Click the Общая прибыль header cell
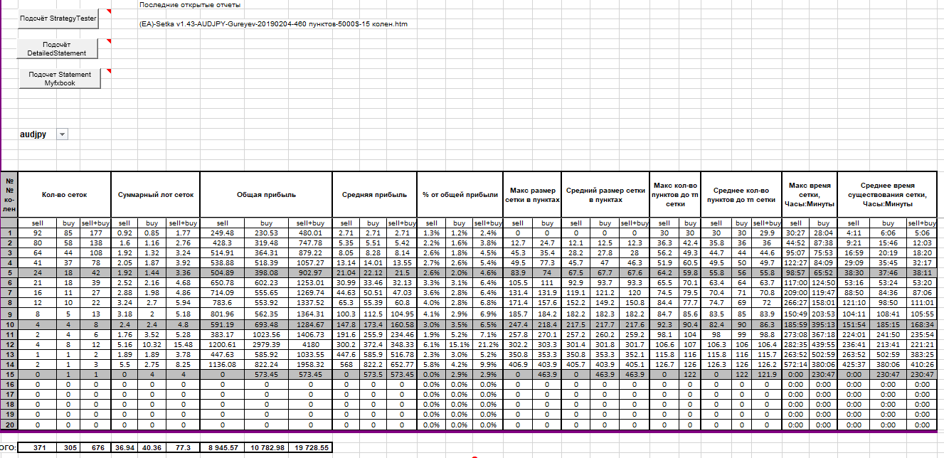This screenshot has width=944, height=458. [266, 194]
